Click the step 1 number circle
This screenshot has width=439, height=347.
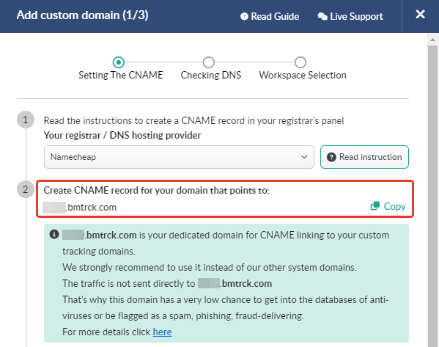pyautogui.click(x=26, y=120)
